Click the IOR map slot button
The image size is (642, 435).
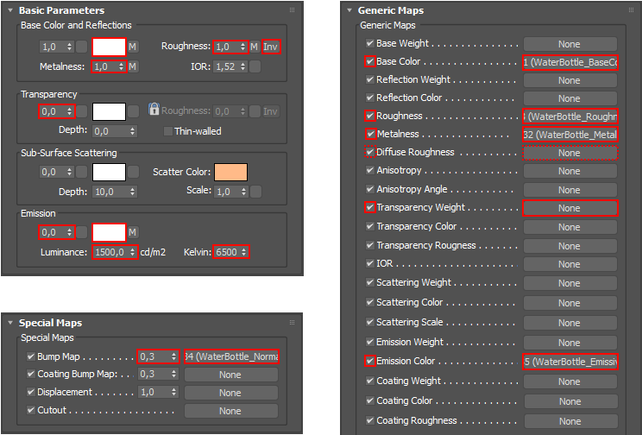(x=255, y=66)
